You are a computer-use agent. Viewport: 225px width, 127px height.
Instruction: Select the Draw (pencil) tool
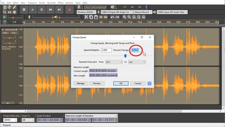point(14,7)
